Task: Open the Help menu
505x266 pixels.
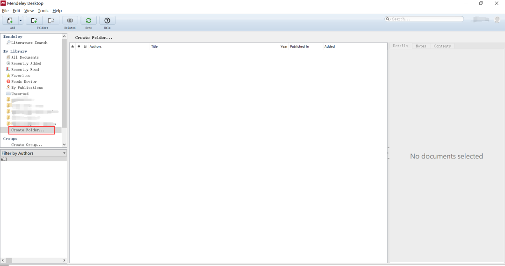Action: pyautogui.click(x=57, y=11)
